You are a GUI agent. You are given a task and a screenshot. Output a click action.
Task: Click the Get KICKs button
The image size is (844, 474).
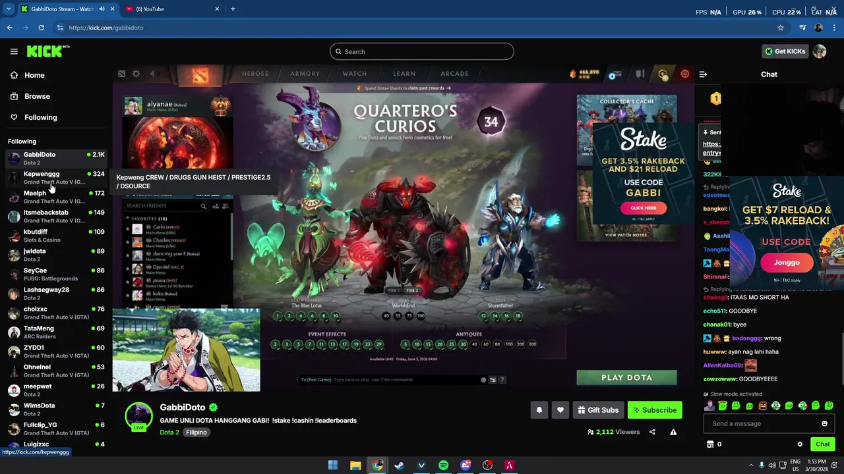[x=785, y=51]
